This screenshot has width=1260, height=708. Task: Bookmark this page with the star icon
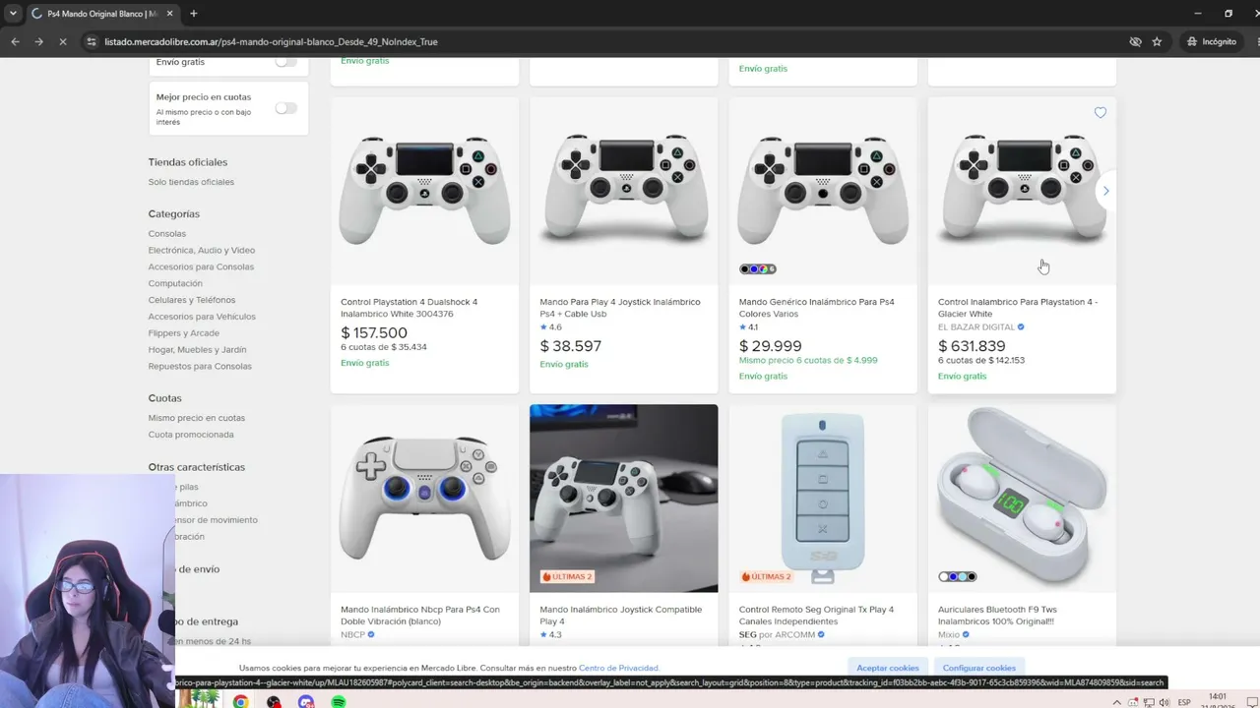point(1157,41)
